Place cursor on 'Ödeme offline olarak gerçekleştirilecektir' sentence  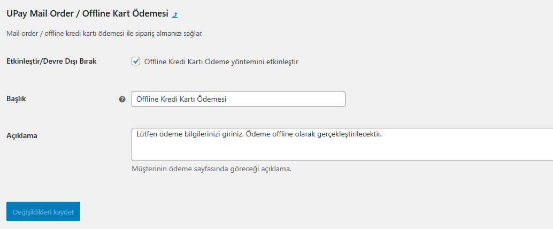[314, 134]
